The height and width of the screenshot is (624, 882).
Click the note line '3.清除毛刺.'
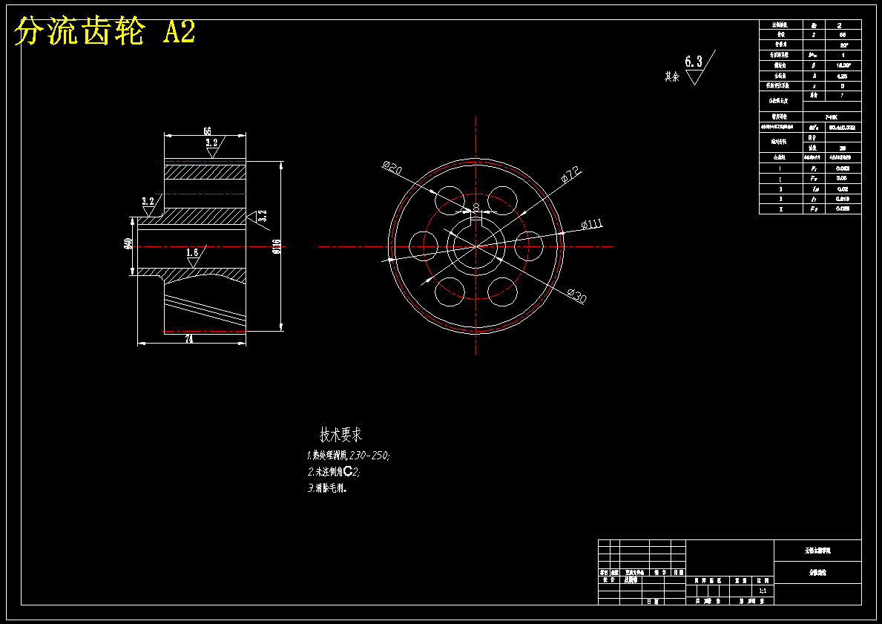click(x=327, y=487)
